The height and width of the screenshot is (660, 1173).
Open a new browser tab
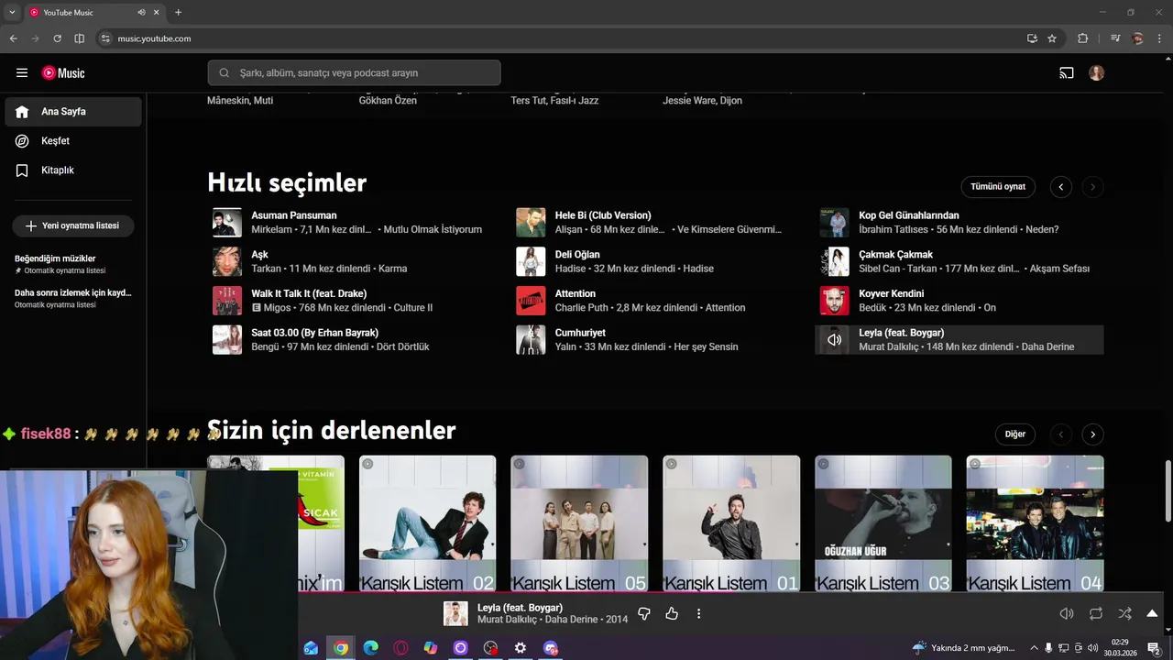[178, 12]
